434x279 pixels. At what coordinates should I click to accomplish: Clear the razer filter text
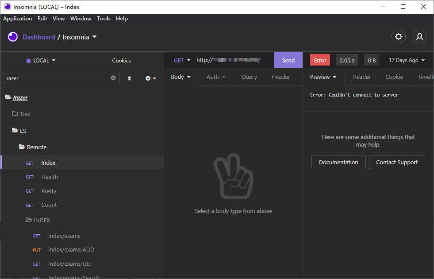click(113, 78)
